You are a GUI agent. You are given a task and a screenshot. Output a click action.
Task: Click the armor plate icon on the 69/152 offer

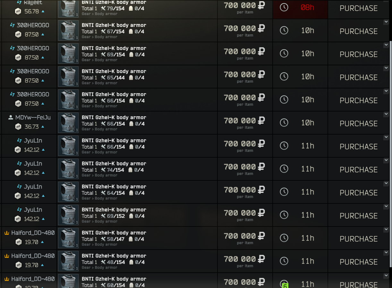click(x=131, y=216)
